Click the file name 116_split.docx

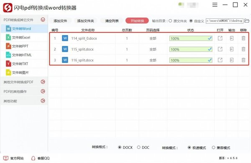pos(82,60)
